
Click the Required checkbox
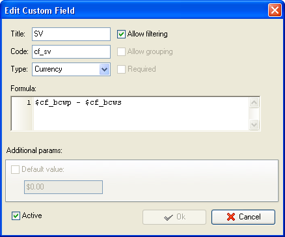pos(121,70)
